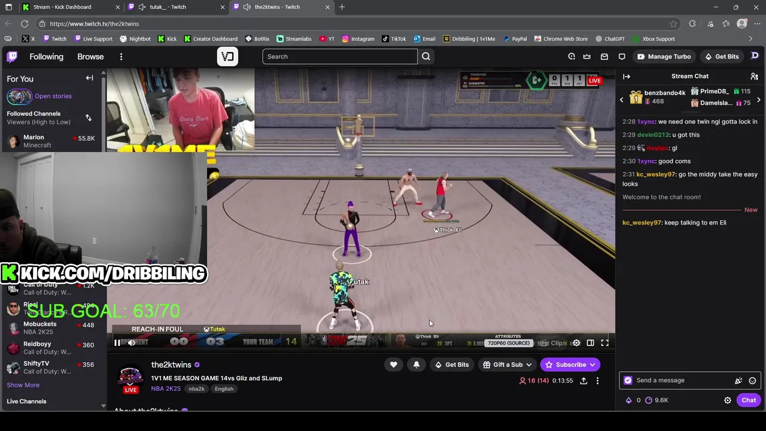Screen dimensions: 766x431
Task: Open the emote picker smiley
Action: (752, 381)
